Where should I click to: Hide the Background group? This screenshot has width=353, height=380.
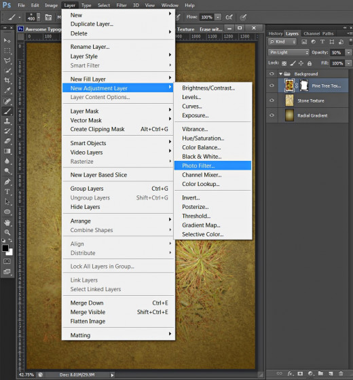click(272, 74)
